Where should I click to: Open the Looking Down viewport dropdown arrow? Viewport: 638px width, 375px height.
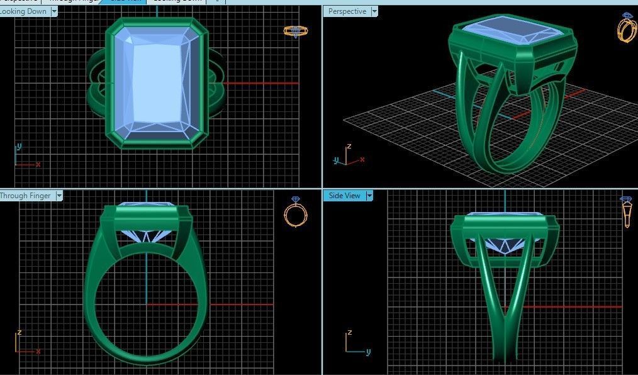(x=54, y=11)
